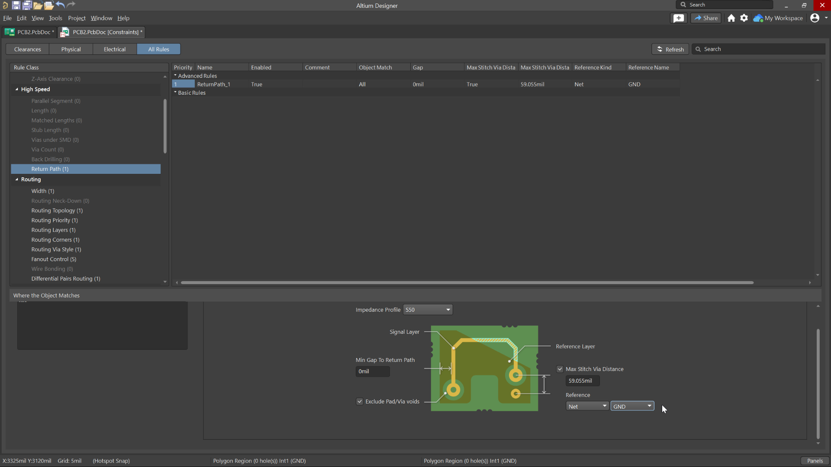
Task: Switch to the Electrical rules filter
Action: (x=114, y=49)
